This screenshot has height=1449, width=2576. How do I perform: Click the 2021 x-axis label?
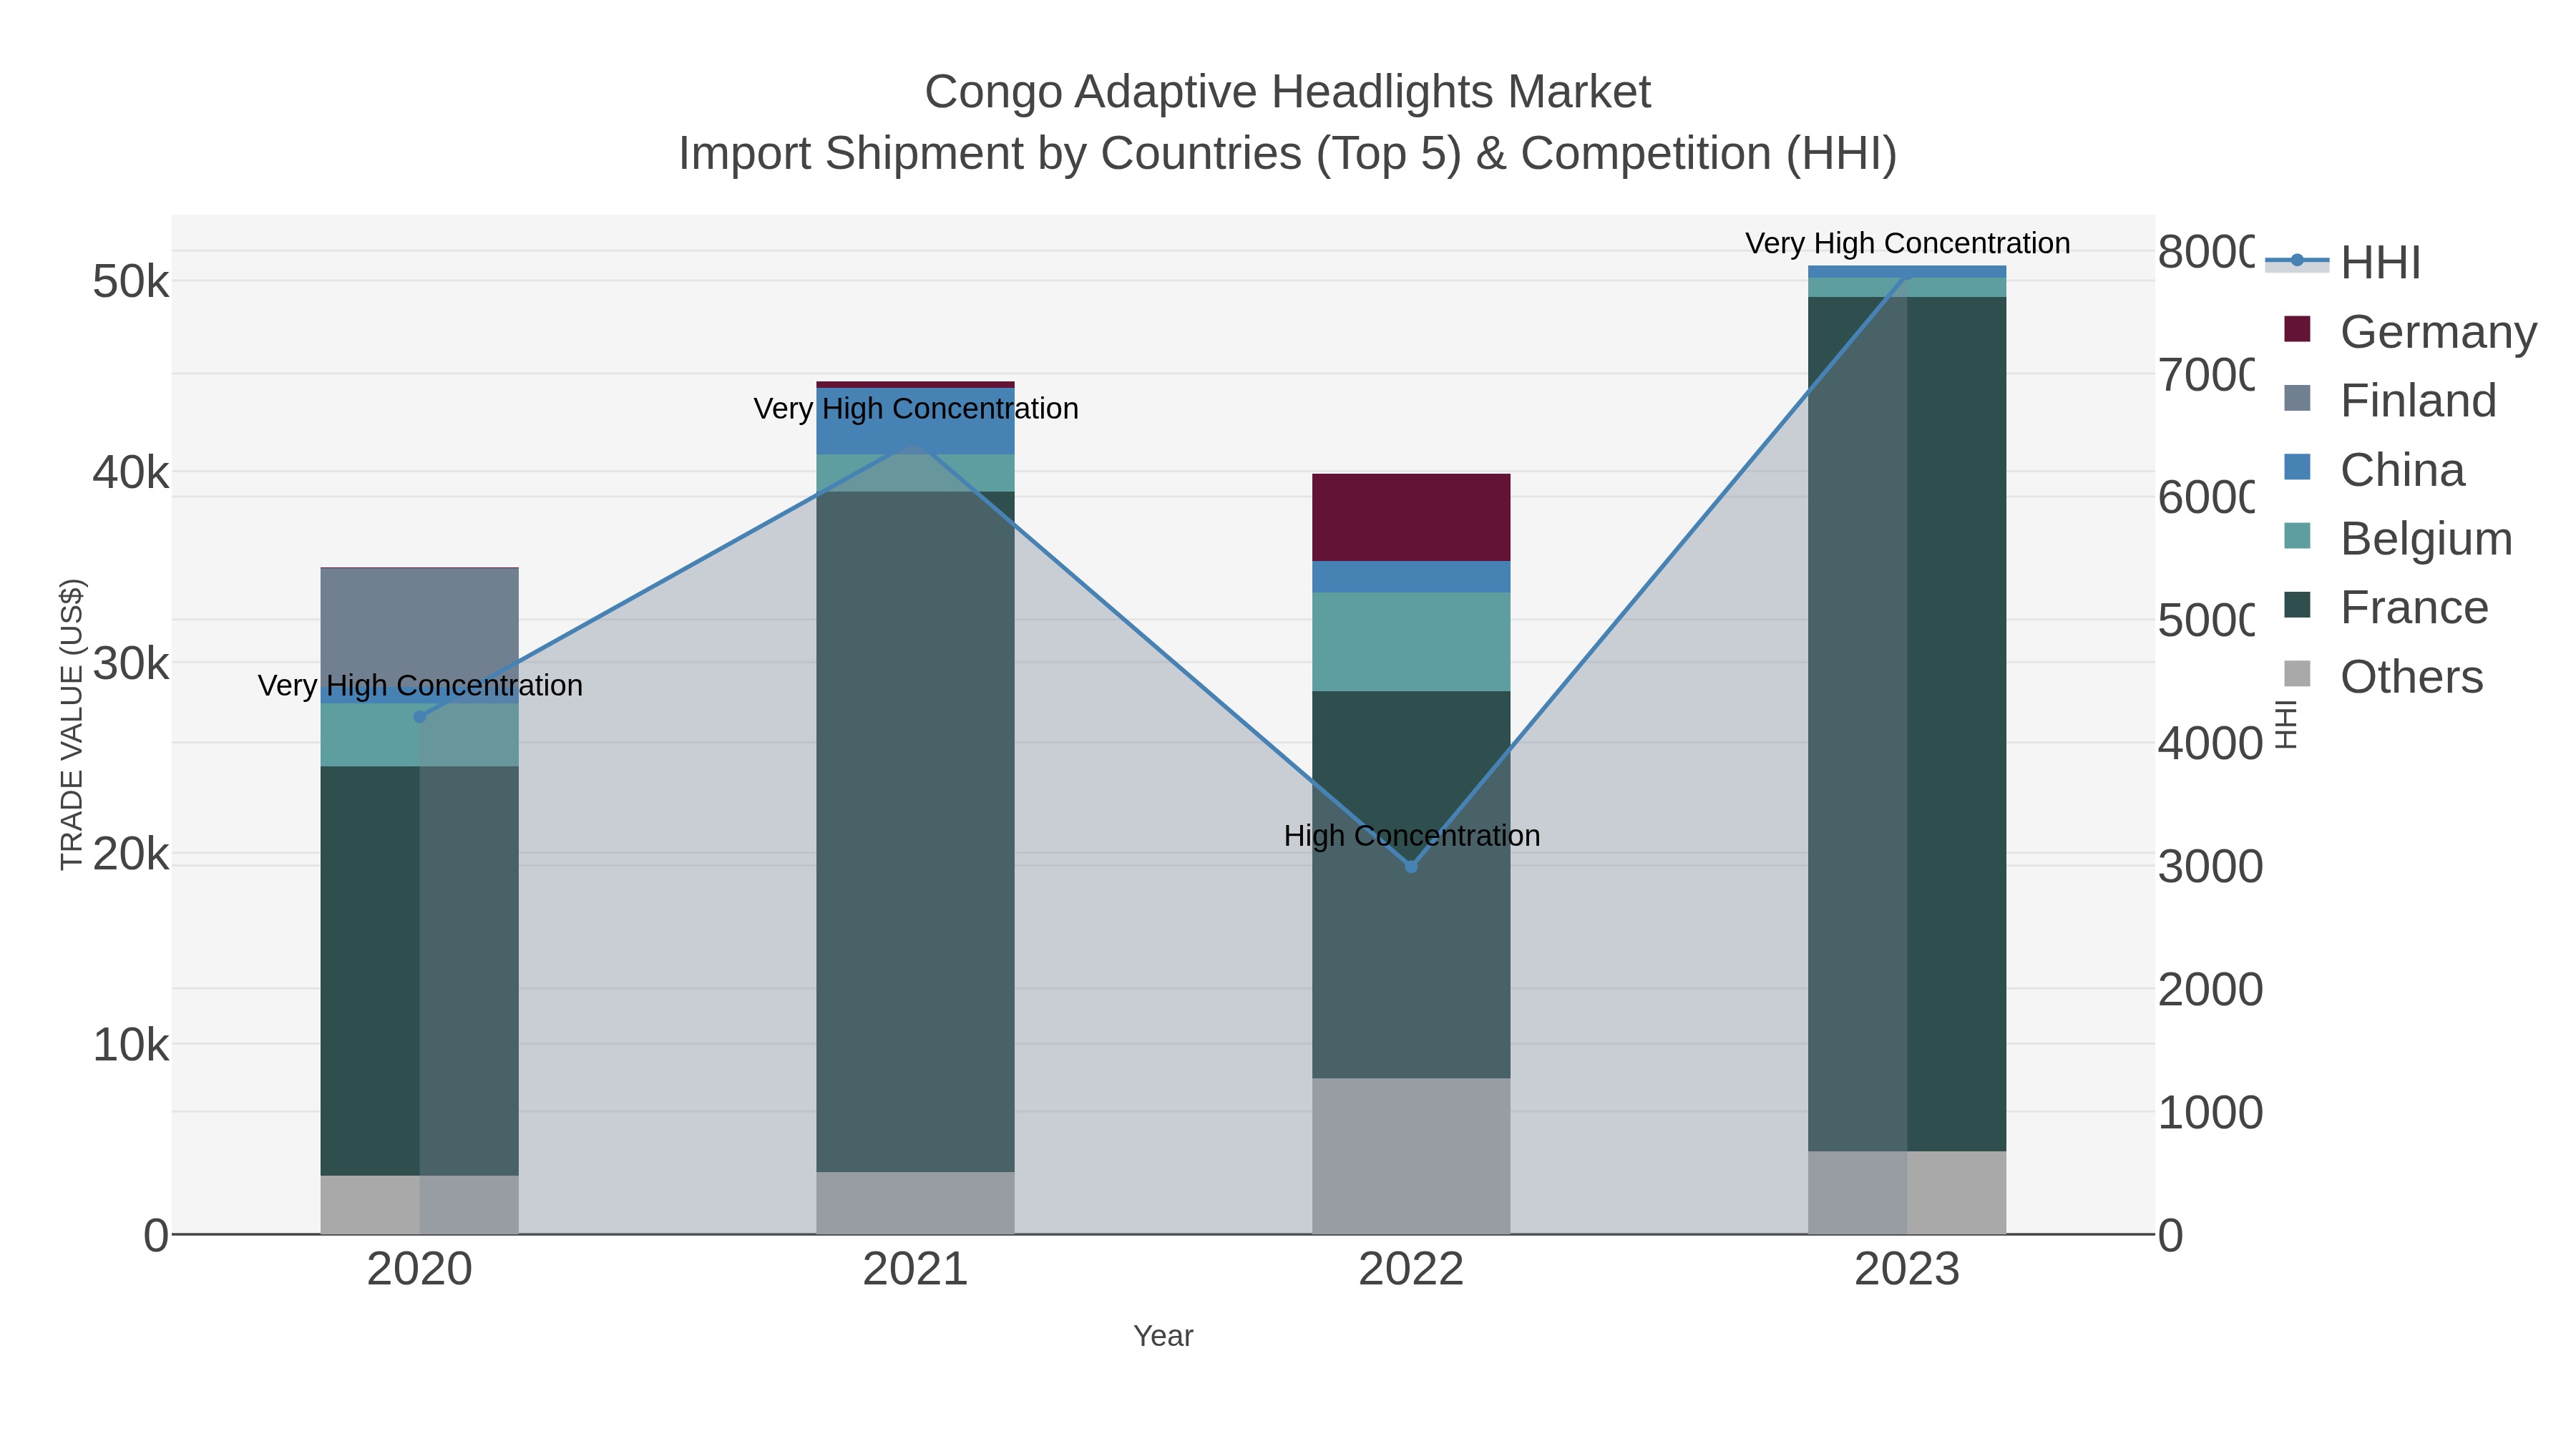915,1269
